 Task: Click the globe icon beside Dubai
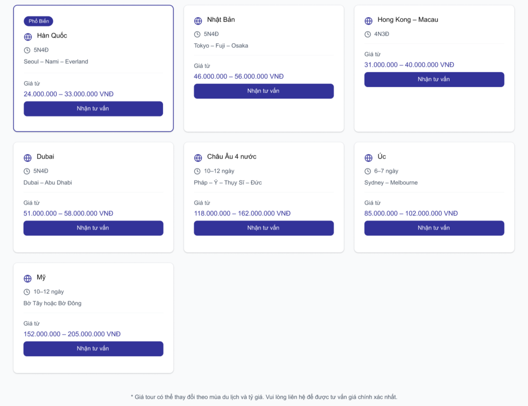[28, 158]
